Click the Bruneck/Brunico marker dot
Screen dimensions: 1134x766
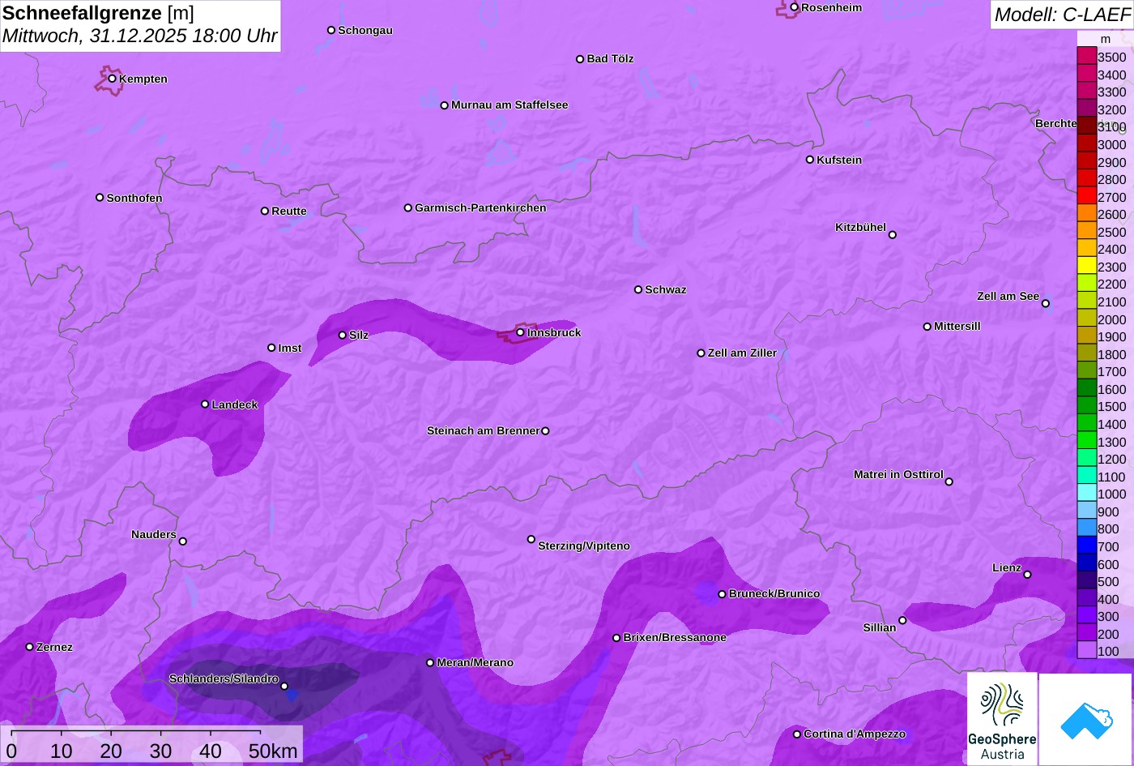click(723, 594)
